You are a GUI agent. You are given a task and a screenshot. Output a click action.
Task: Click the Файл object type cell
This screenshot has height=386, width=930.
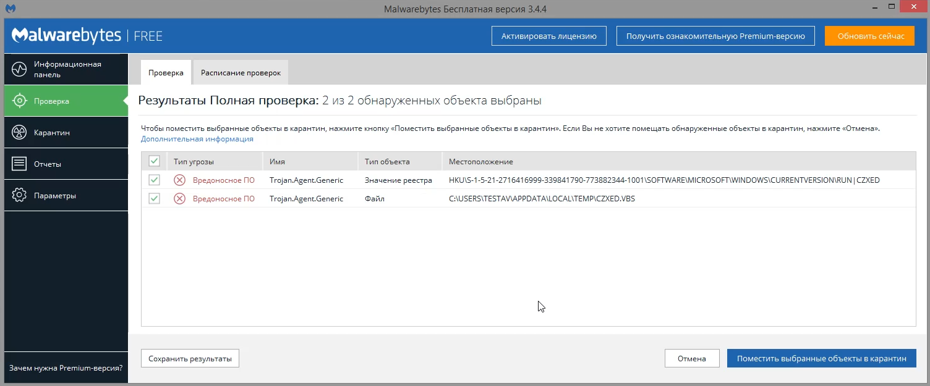pos(374,199)
